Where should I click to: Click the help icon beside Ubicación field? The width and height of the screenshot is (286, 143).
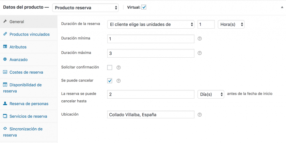(x=200, y=115)
